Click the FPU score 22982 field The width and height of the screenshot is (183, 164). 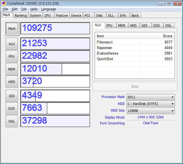click(x=55, y=56)
